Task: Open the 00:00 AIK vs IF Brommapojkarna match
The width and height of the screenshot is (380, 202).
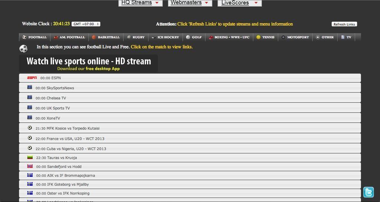Action: click(190, 176)
